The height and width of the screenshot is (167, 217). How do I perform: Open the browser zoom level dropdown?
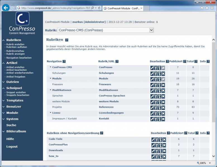click(x=210, y=163)
